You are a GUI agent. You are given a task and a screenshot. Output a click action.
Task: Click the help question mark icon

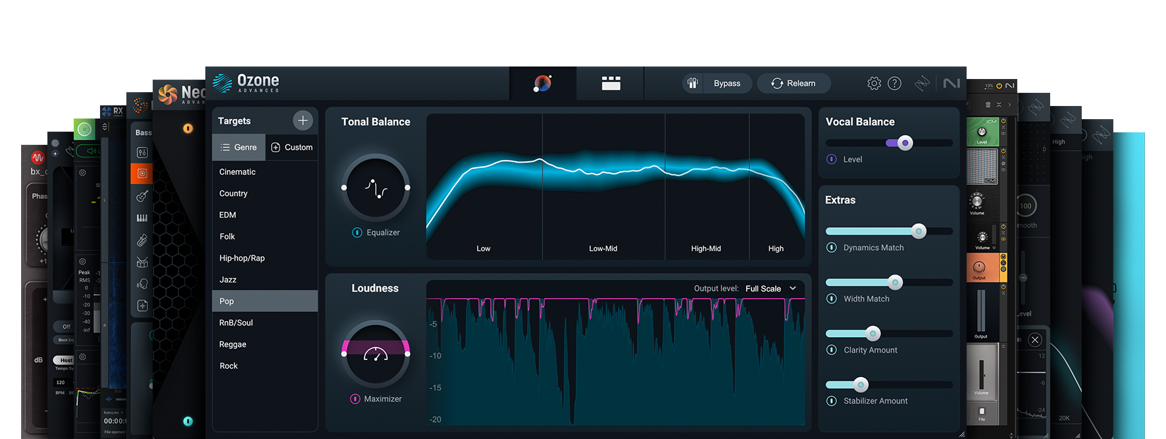point(894,84)
